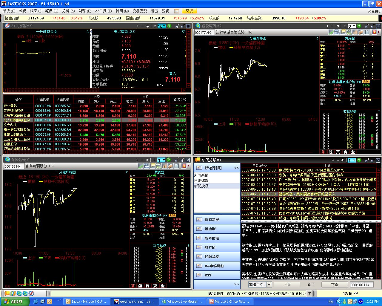Screen dimensions: 382x306
Task: Select 全 tab in 個股報價 #1 trade record
Action: click(162, 286)
